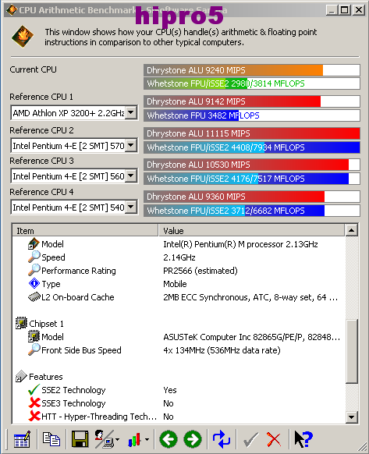The height and width of the screenshot is (454, 369).
Task: Click the red X HTT icon
Action: (34, 416)
